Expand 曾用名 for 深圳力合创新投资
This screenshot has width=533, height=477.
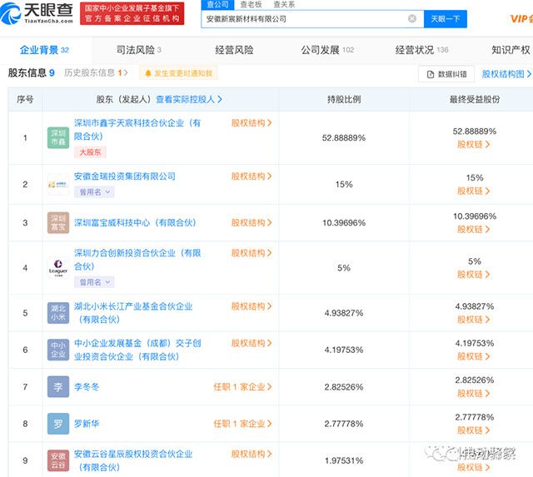[x=94, y=282]
